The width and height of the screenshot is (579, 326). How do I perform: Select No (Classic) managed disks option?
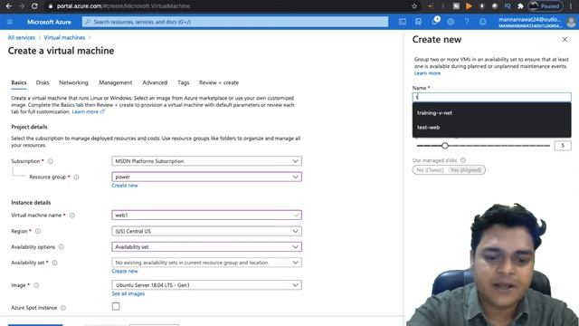point(430,170)
